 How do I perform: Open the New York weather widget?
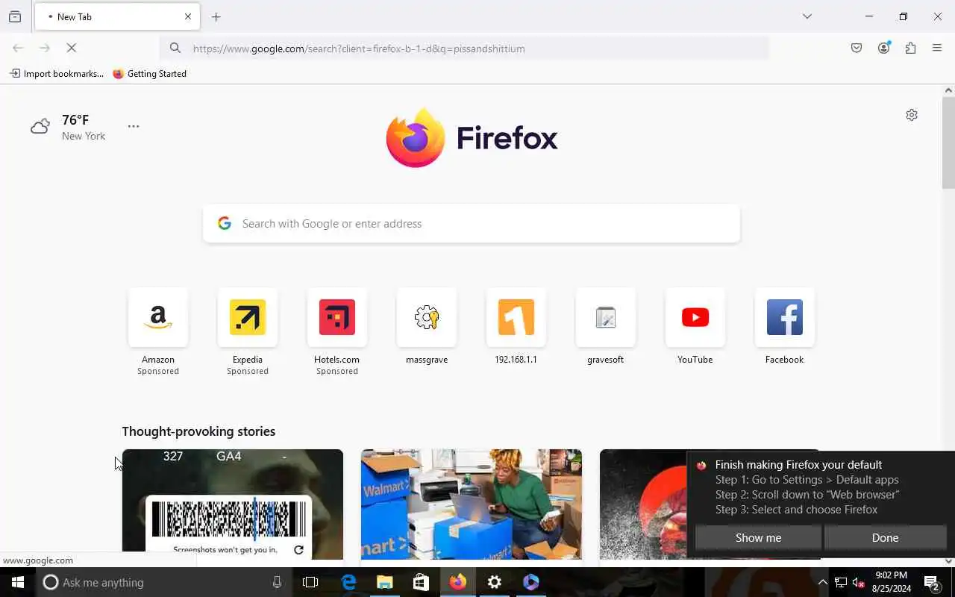(69, 127)
